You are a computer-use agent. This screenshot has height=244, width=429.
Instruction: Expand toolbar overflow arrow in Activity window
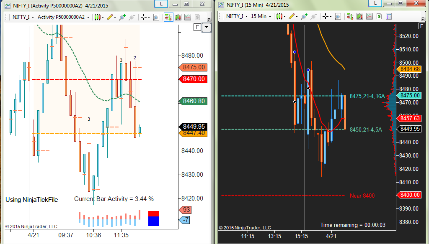(209, 20)
